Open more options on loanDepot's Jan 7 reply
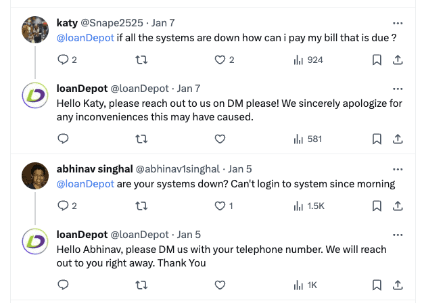424x303 pixels. coord(398,88)
